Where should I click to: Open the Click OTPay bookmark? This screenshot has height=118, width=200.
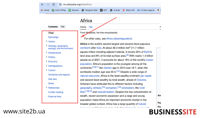coord(59,10)
